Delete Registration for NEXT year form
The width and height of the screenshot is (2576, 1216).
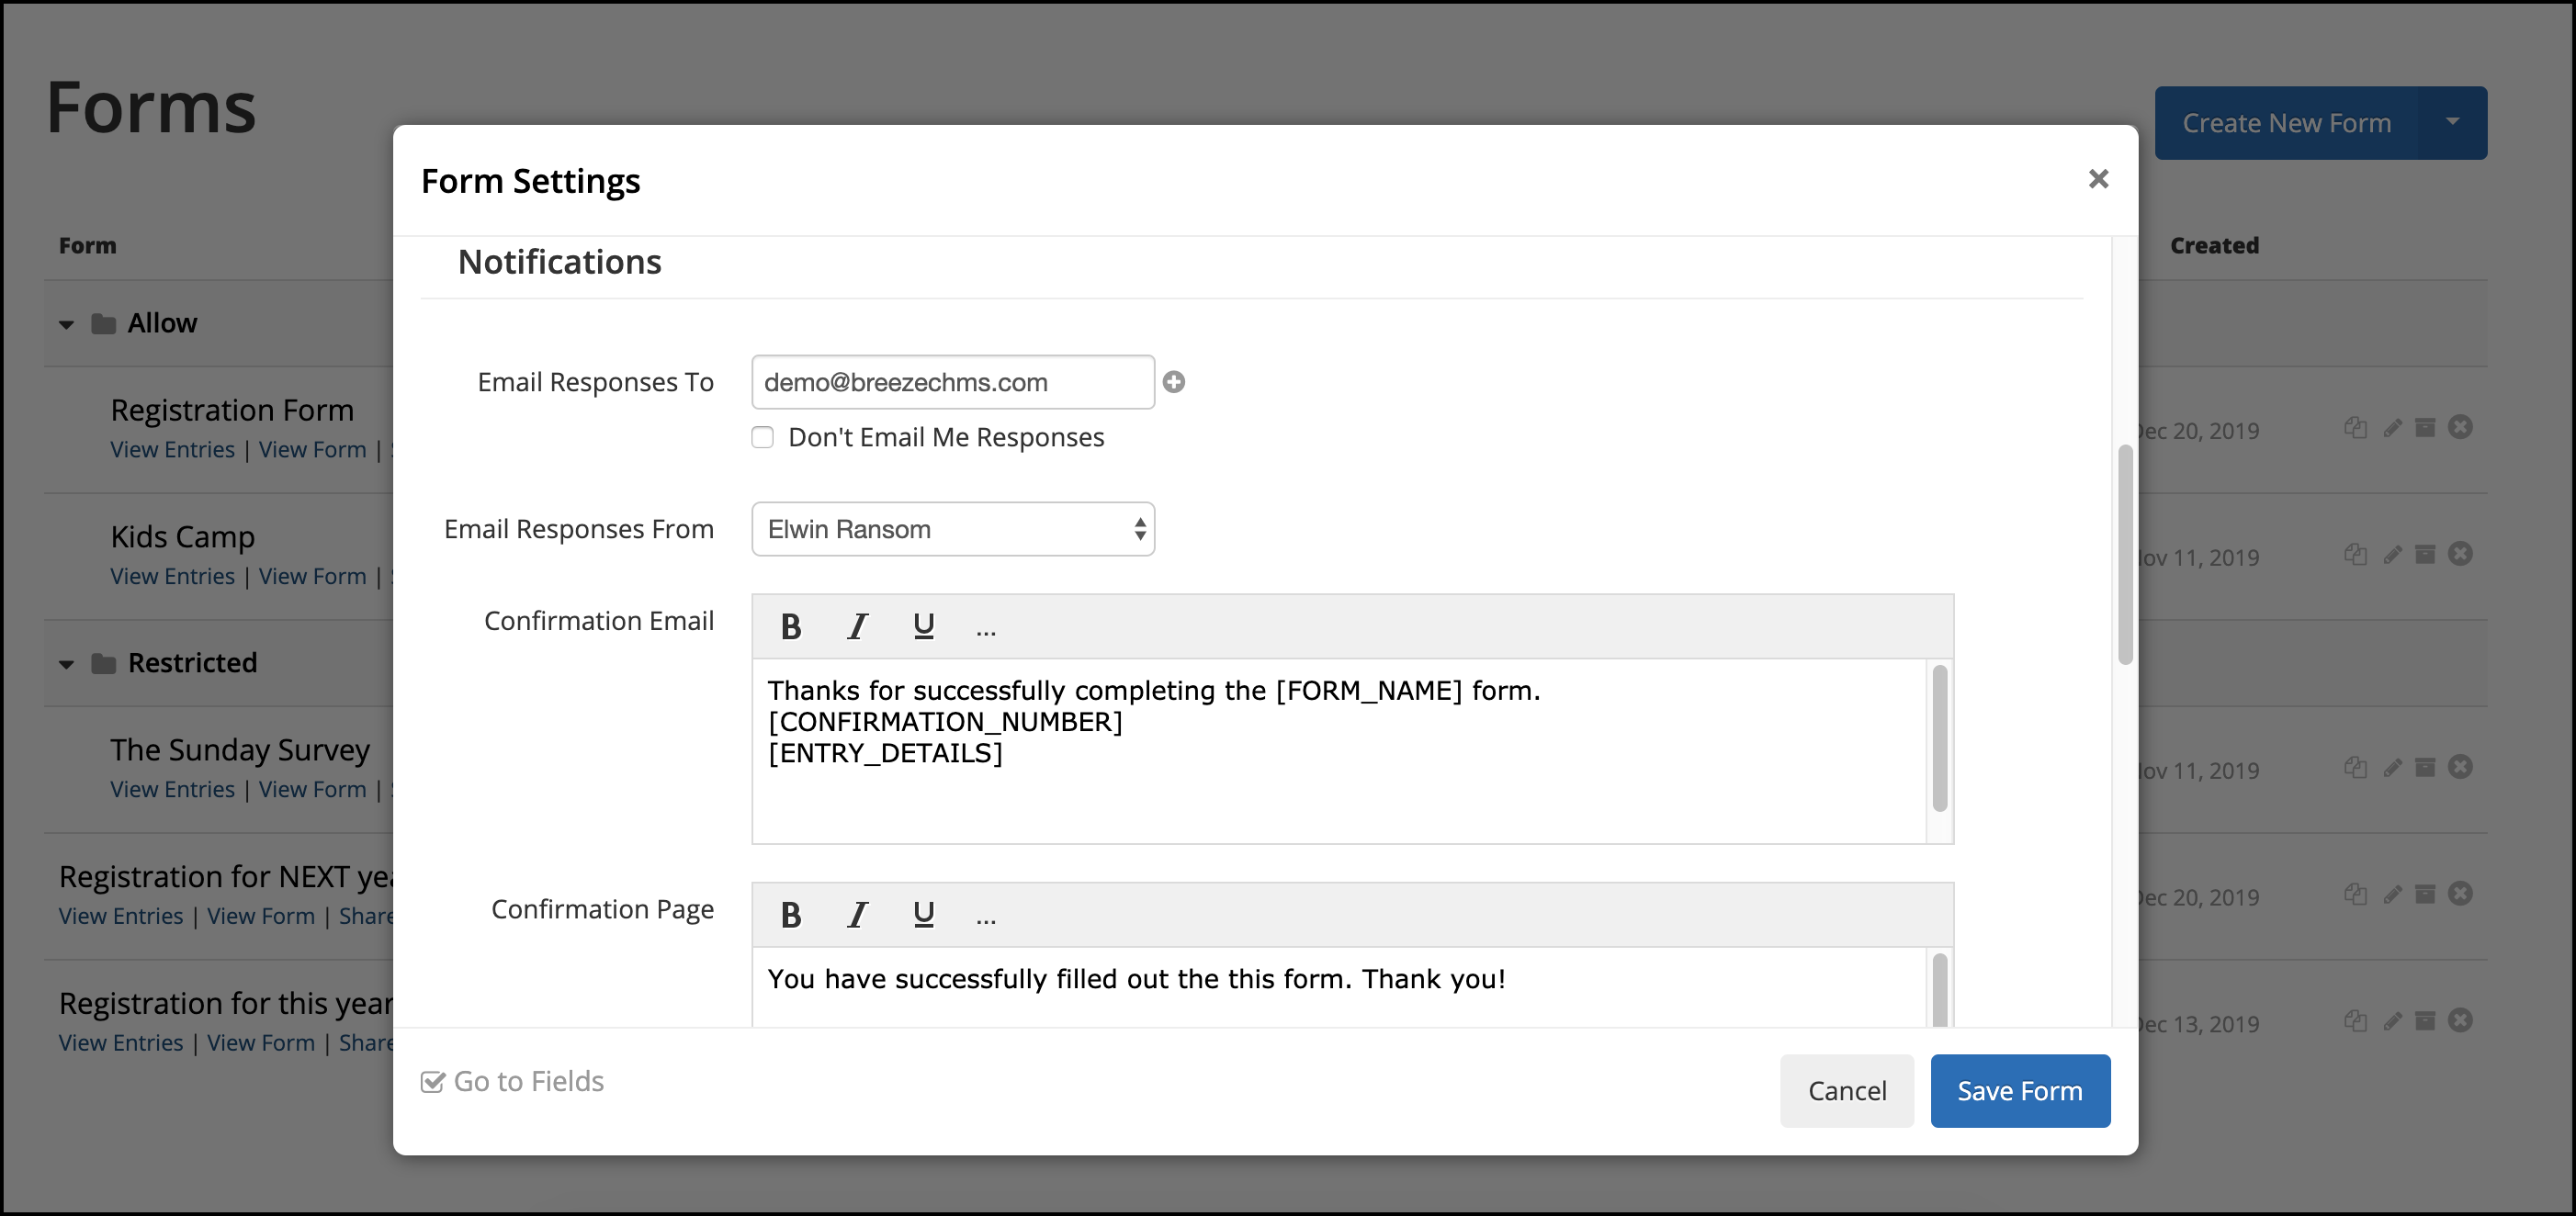tap(2461, 893)
